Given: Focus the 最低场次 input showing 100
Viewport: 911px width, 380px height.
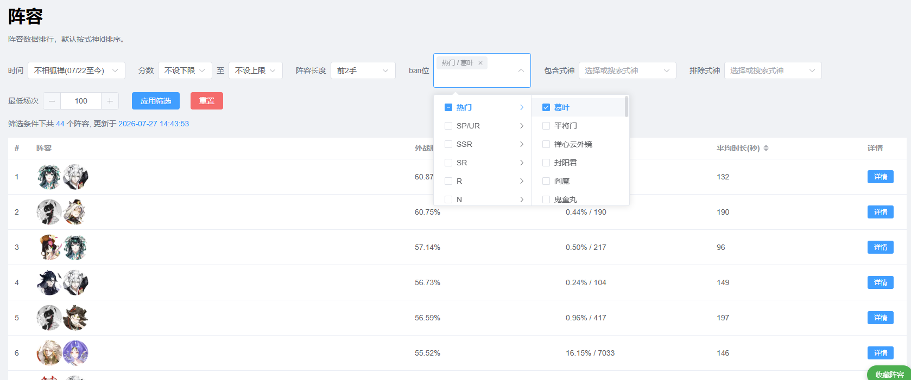Looking at the screenshot, I should 81,101.
